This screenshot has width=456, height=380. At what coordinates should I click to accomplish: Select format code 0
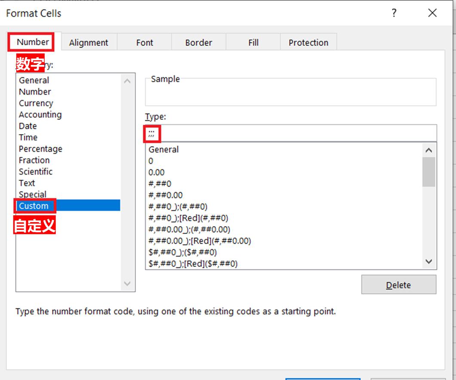click(x=284, y=161)
